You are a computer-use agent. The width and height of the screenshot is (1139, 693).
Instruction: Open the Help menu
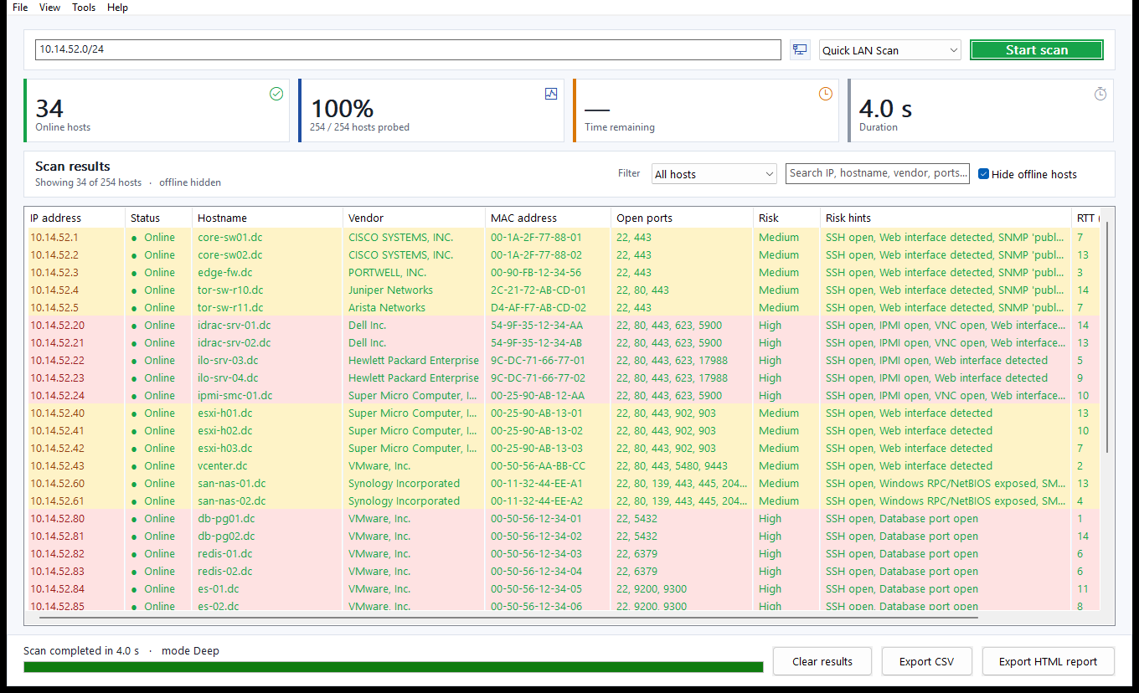point(118,8)
